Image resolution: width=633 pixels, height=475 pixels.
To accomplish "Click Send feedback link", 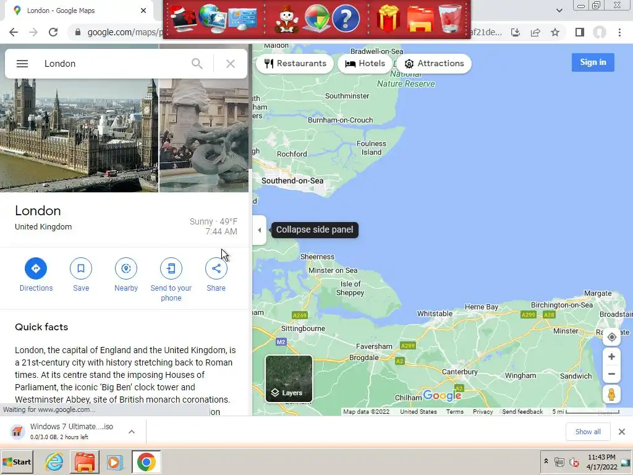I will [522, 411].
